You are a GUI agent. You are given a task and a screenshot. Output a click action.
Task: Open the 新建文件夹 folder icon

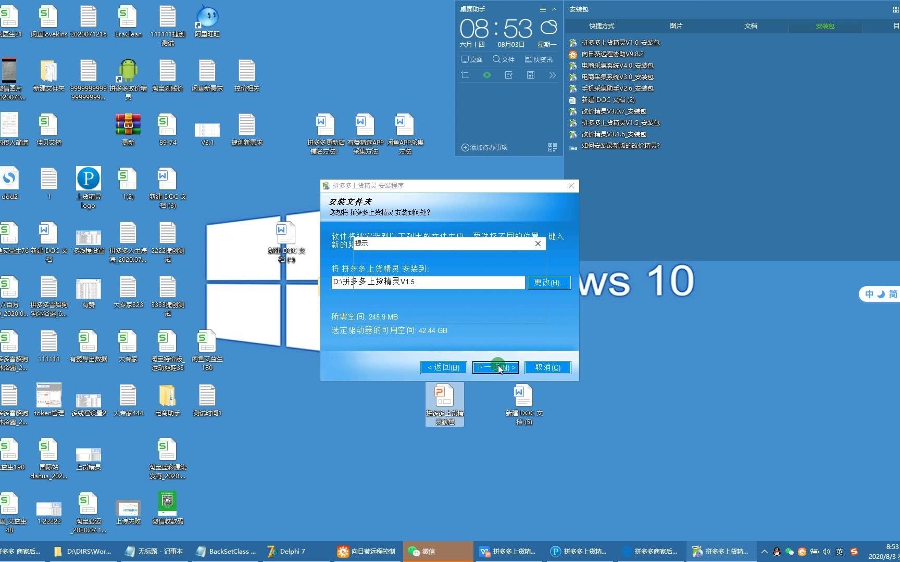(x=49, y=76)
